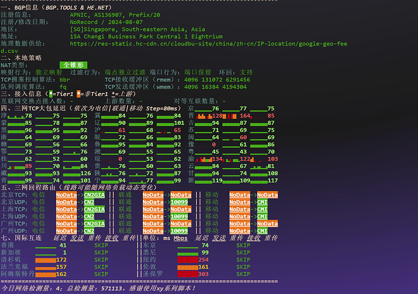The width and height of the screenshot is (418, 294).
Task: Select the text "APNIC, AS136907, Prefix/20"
Action: pos(115,15)
